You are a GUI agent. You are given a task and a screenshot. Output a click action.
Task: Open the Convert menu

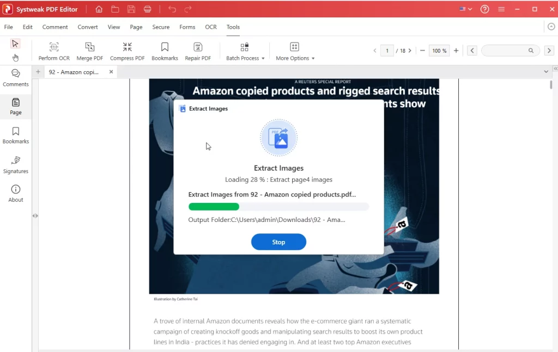tap(88, 27)
